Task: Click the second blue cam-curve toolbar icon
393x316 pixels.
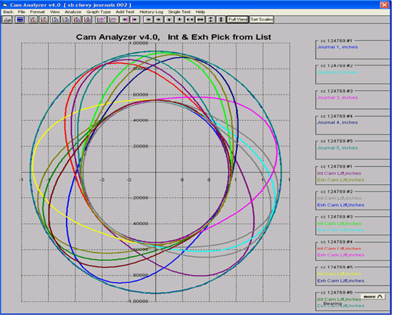Action: click(66, 19)
